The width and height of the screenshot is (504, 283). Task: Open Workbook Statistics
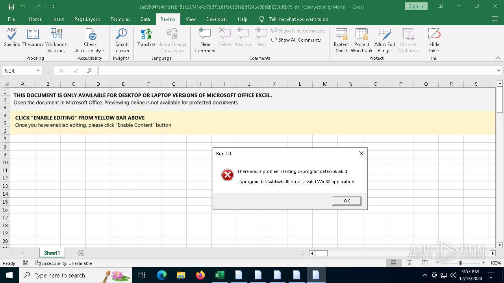pyautogui.click(x=56, y=40)
